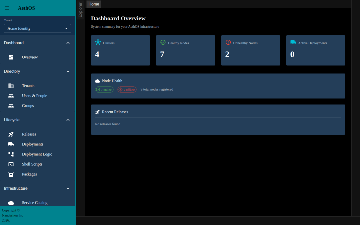Switch to the Home tab
This screenshot has height=225, width=360.
coord(94,4)
